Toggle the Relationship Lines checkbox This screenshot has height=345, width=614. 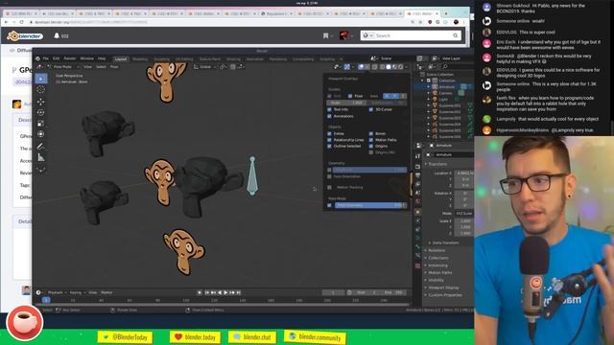[329, 140]
